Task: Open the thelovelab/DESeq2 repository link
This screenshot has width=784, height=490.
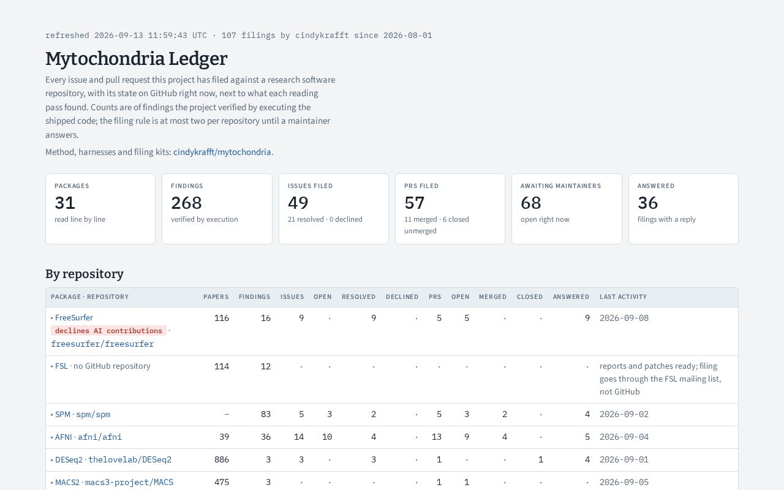Action: point(130,460)
